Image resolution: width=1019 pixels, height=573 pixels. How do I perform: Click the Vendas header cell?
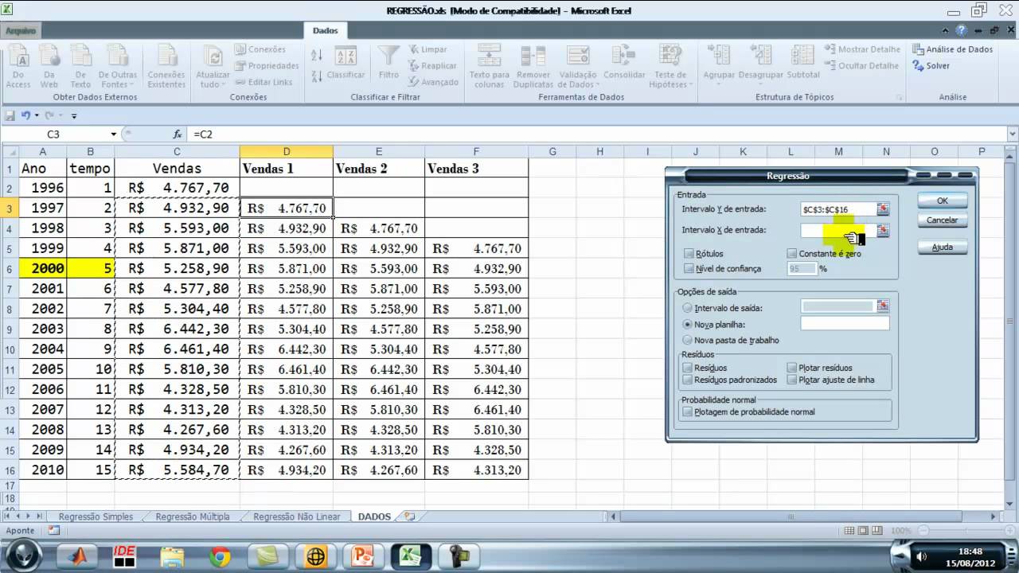coord(177,169)
